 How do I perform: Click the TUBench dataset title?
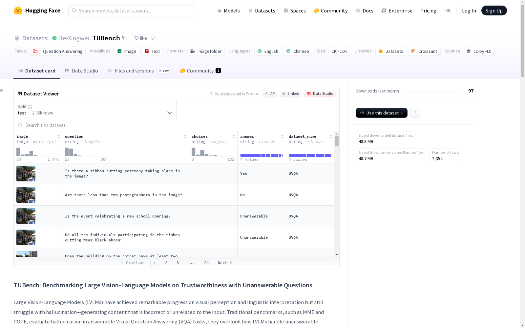pos(106,38)
